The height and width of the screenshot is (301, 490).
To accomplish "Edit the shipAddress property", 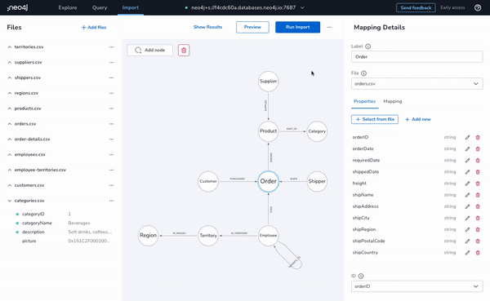I will click(467, 206).
